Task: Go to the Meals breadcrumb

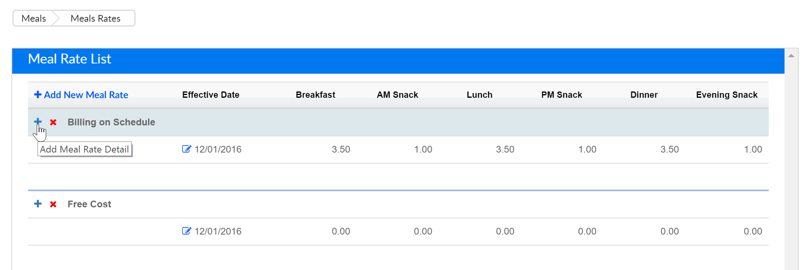Action: 34,19
